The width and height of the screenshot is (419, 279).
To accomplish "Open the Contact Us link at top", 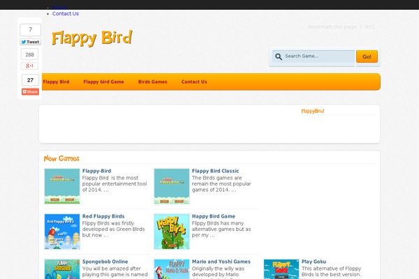I will click(66, 14).
